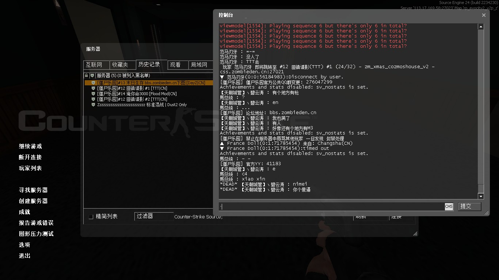Click 退出 in the main menu
The width and height of the screenshot is (499, 280).
point(25,256)
